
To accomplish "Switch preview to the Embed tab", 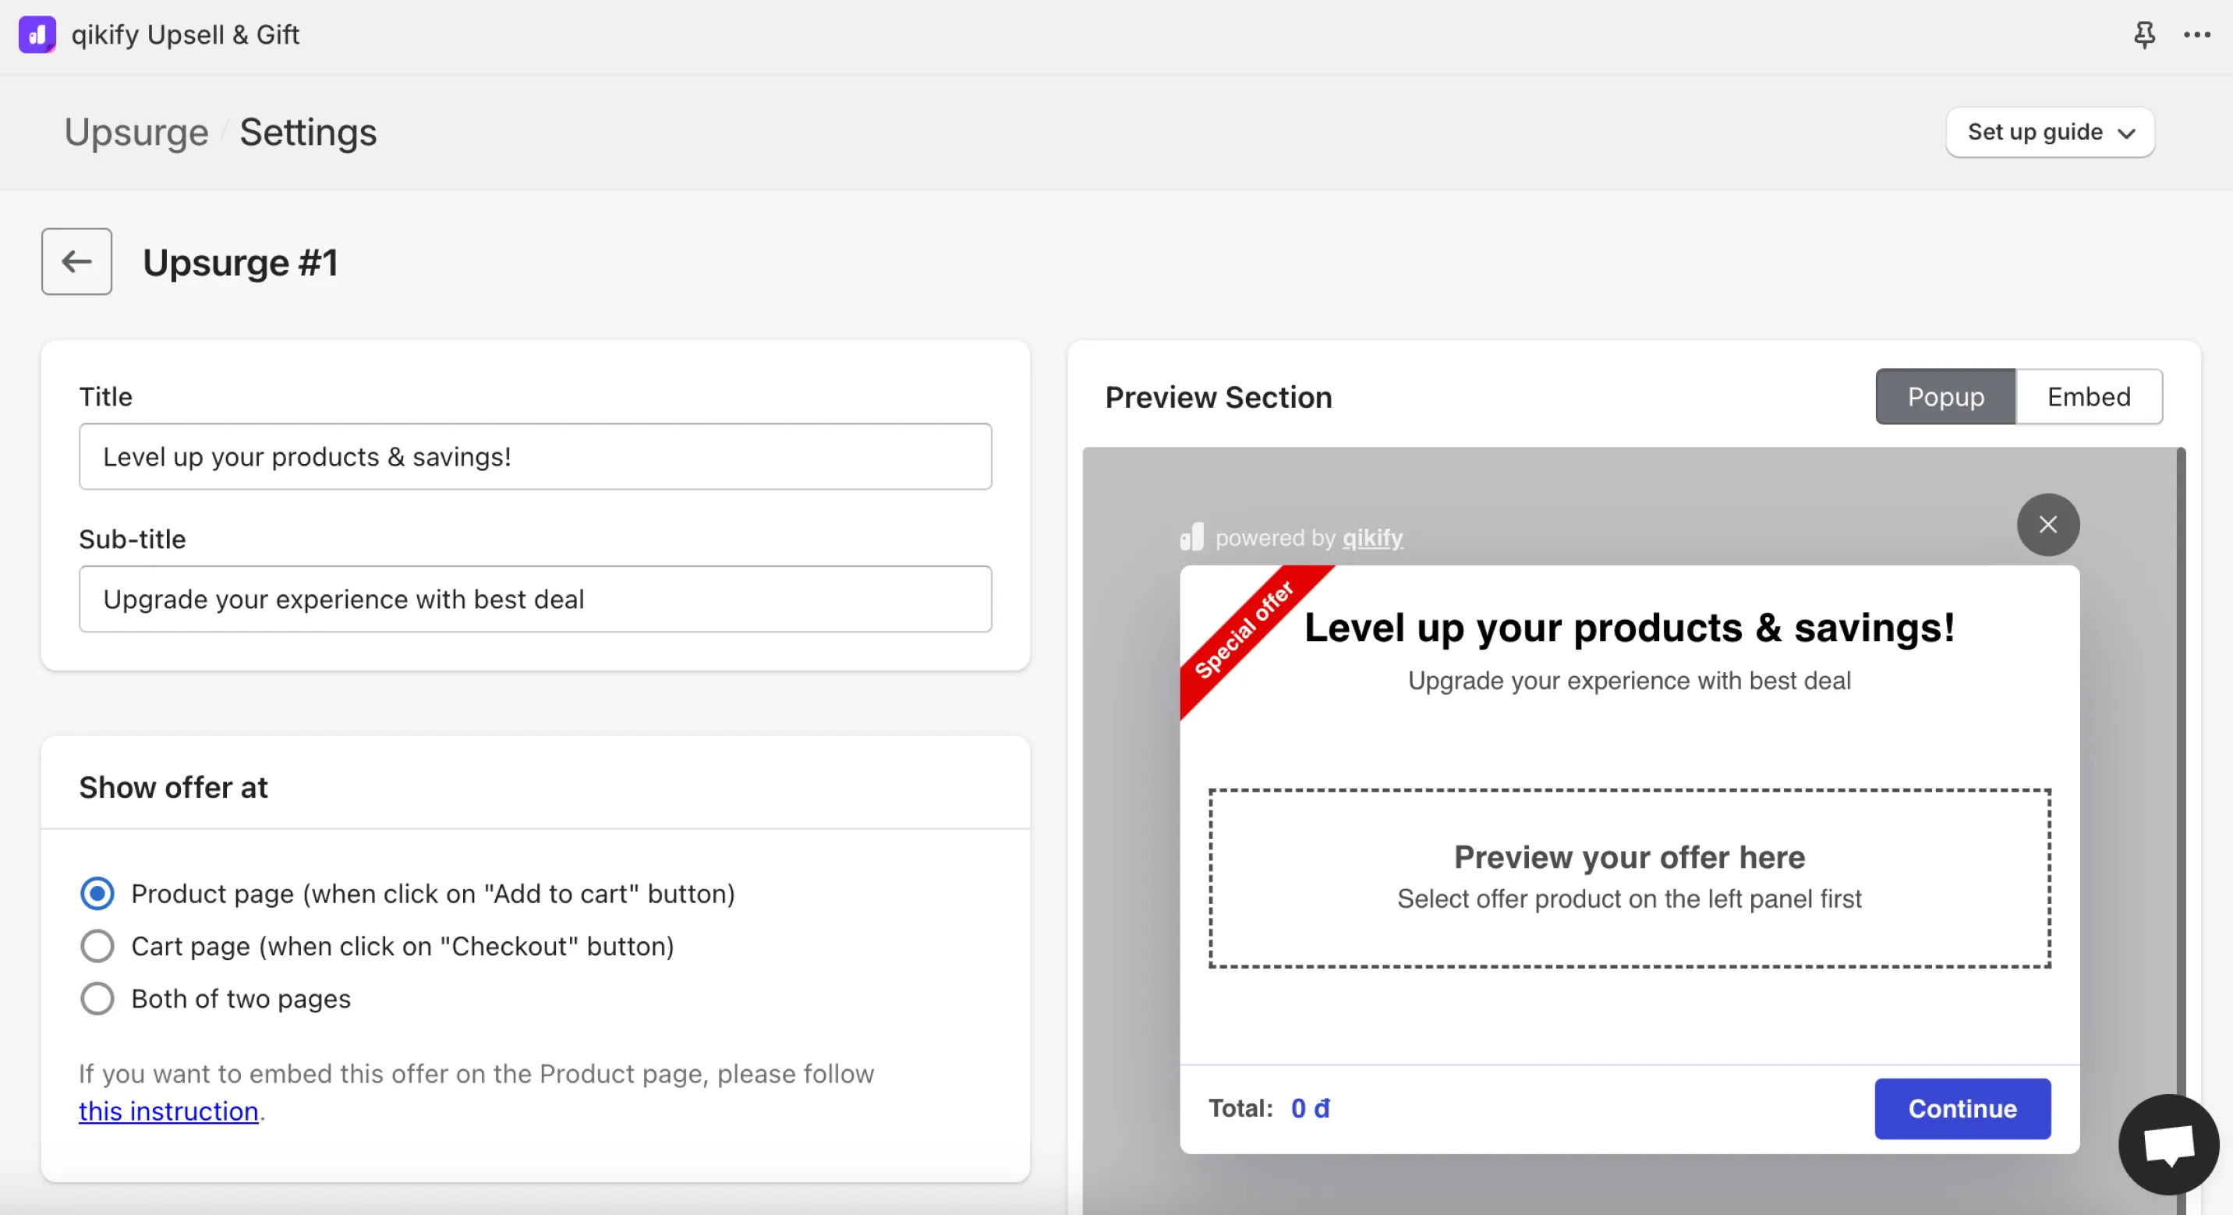I will 2088,396.
